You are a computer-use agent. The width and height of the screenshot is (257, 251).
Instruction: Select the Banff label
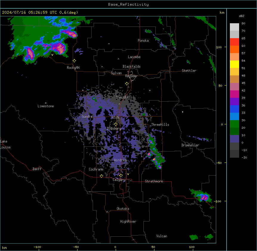(x=37, y=169)
